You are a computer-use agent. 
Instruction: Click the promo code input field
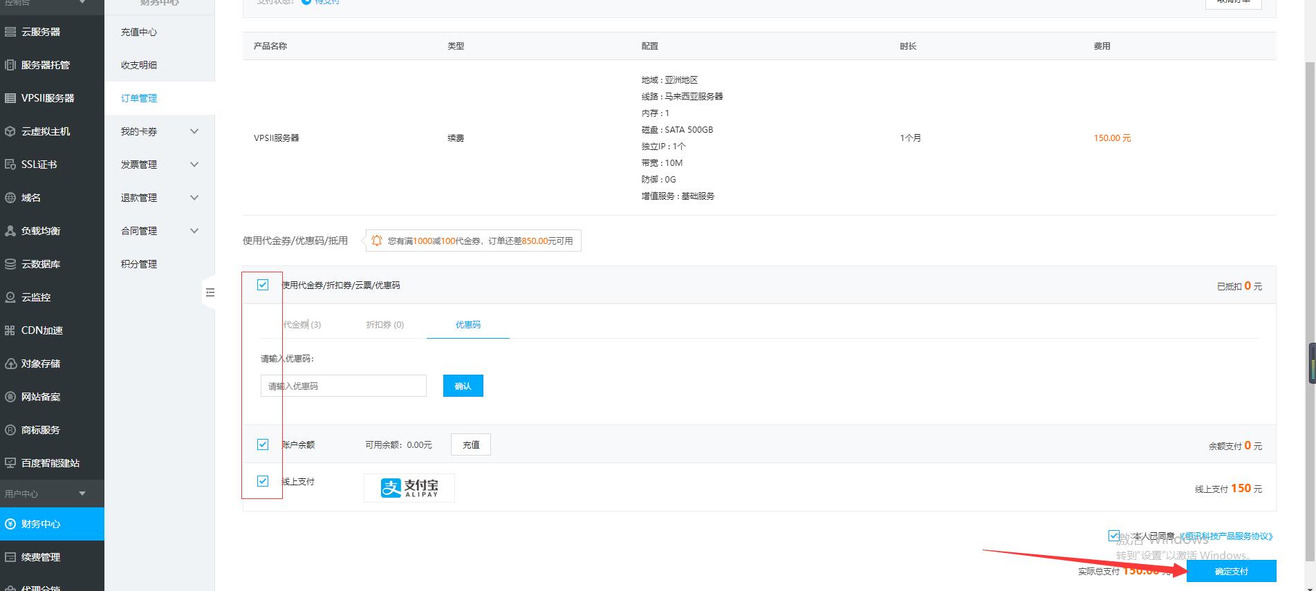tap(343, 386)
